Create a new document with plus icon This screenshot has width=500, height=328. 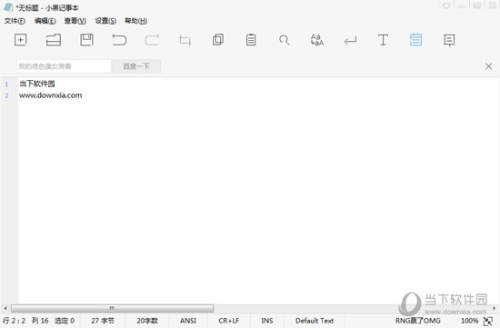pos(20,40)
